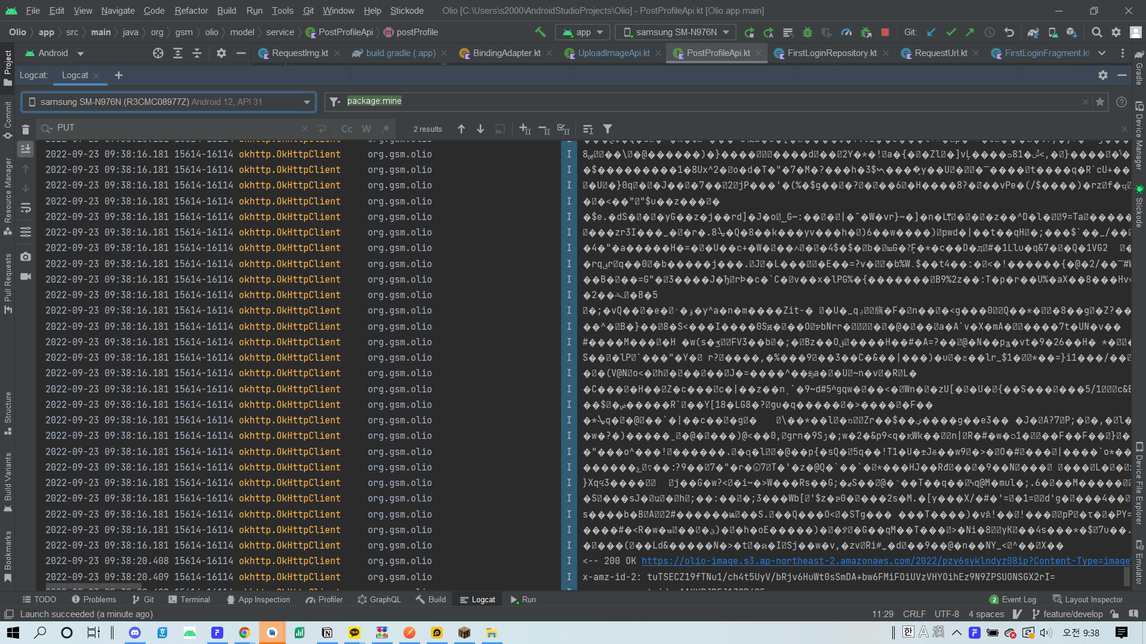Click the Scroll to End button

pos(25,148)
